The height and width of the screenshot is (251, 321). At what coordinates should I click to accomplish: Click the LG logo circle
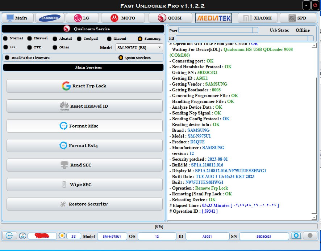click(78, 18)
